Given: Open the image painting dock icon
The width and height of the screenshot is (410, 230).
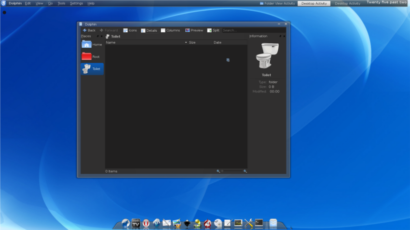Looking at the screenshot, I should 177,223.
